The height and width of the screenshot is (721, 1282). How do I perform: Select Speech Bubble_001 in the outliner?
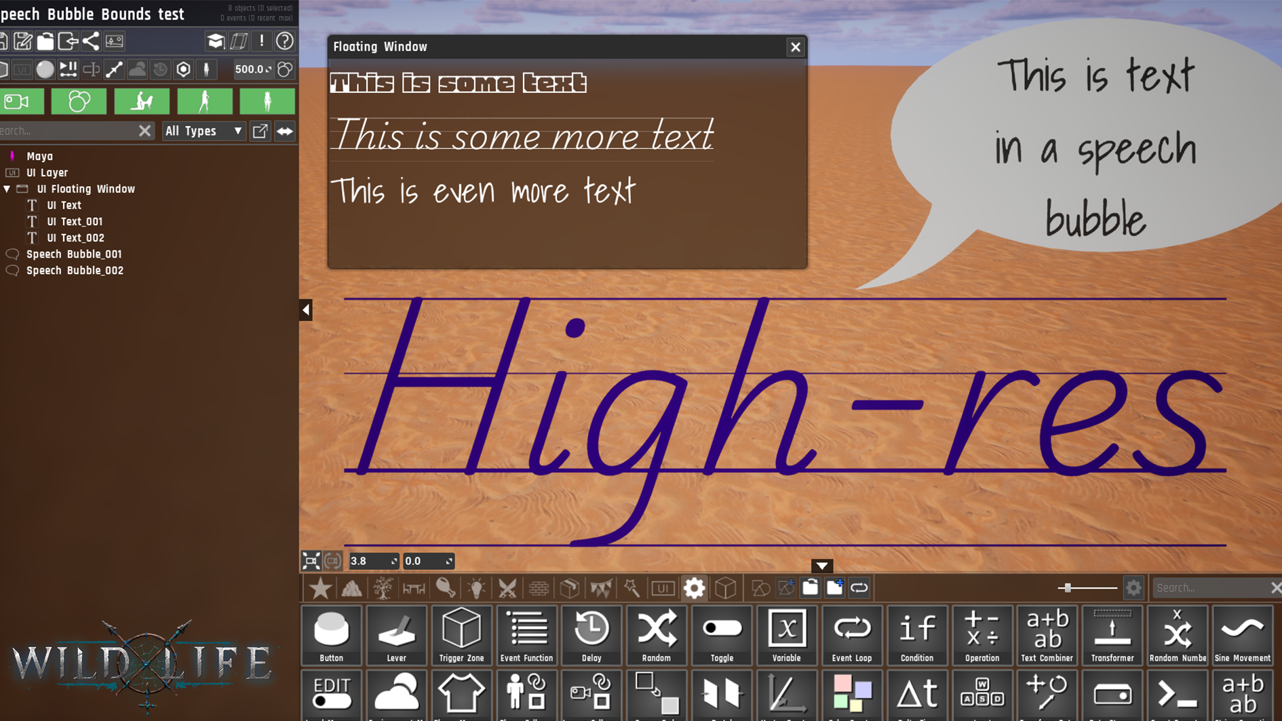[x=74, y=254]
